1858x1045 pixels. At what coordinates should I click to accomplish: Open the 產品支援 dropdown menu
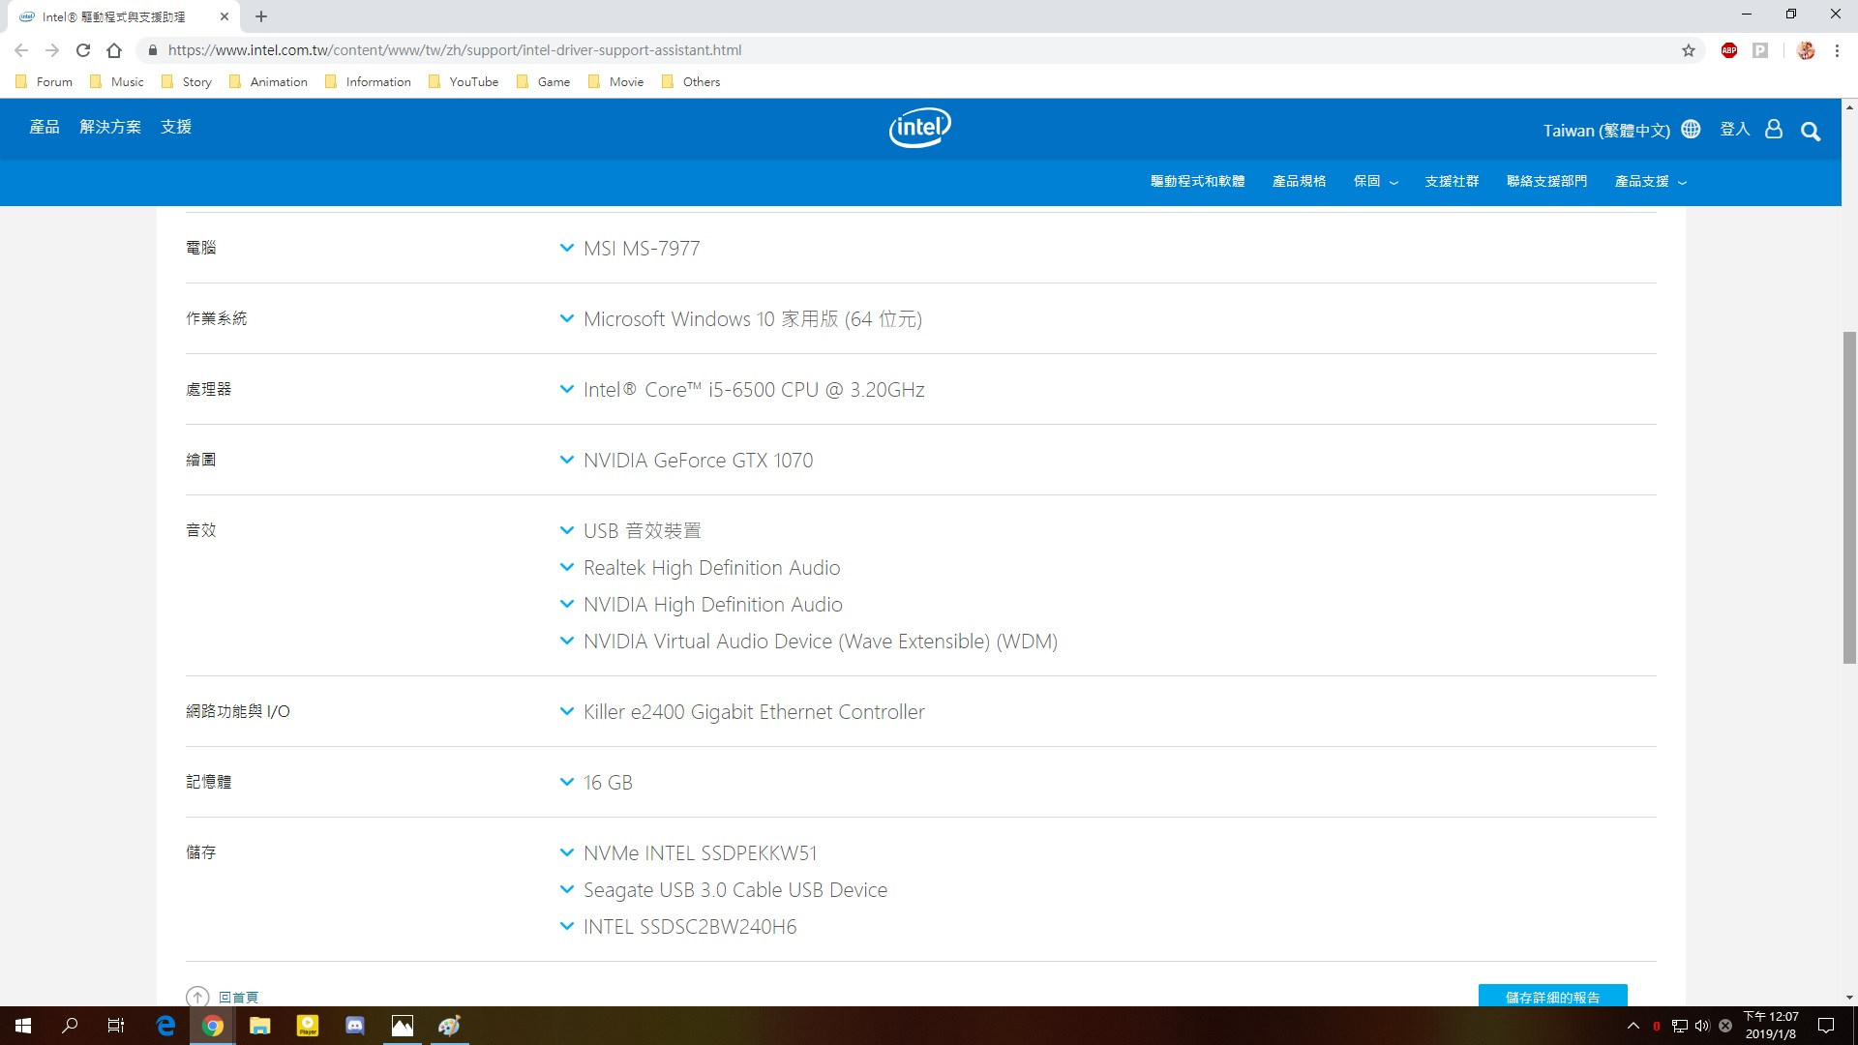[1650, 181]
